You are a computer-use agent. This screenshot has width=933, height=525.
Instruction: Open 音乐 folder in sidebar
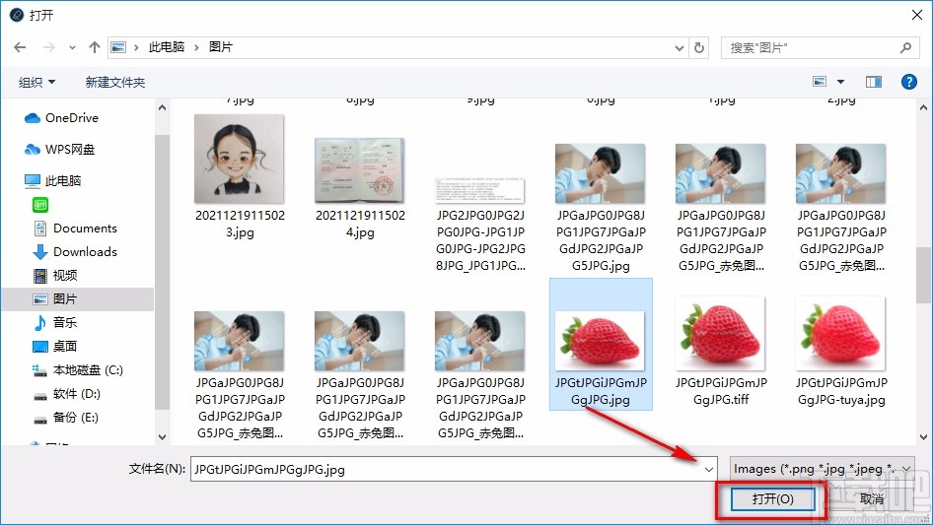tap(55, 322)
